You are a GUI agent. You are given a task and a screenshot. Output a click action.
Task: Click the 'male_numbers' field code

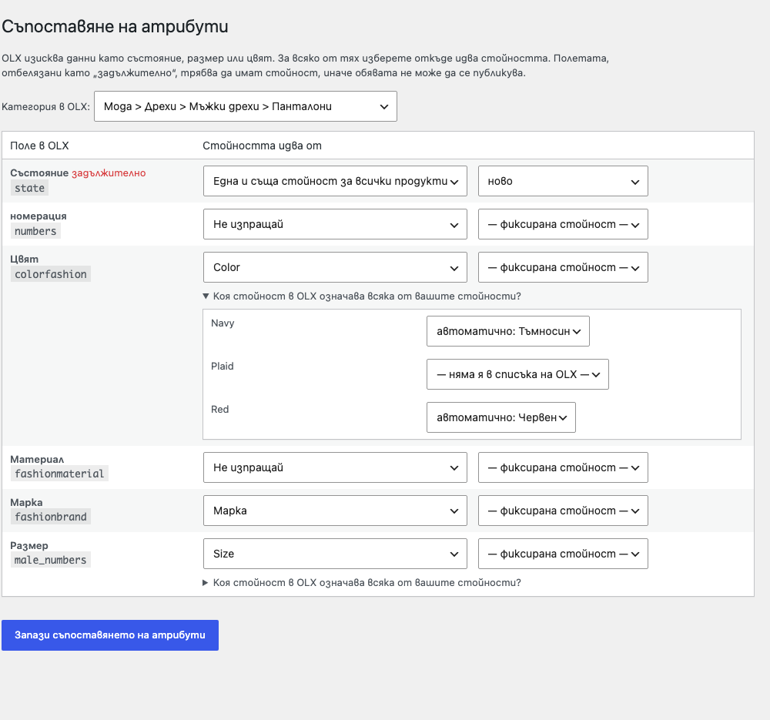(51, 561)
